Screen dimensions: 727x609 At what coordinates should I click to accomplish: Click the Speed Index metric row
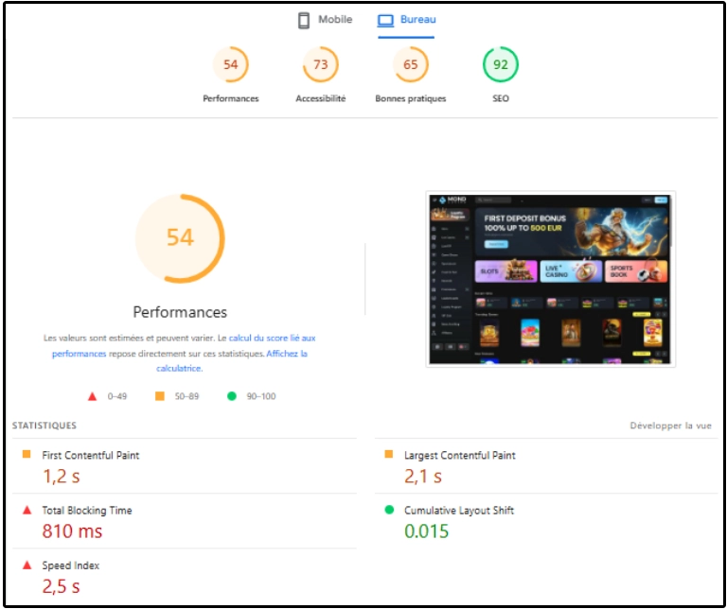tap(70, 565)
